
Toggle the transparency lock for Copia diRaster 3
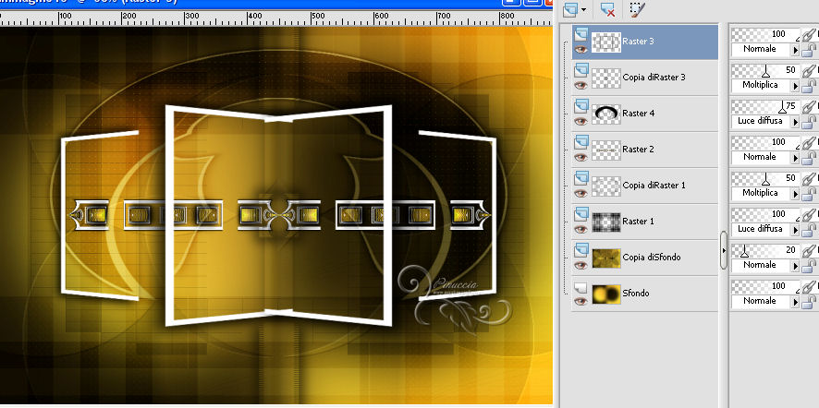809,87
